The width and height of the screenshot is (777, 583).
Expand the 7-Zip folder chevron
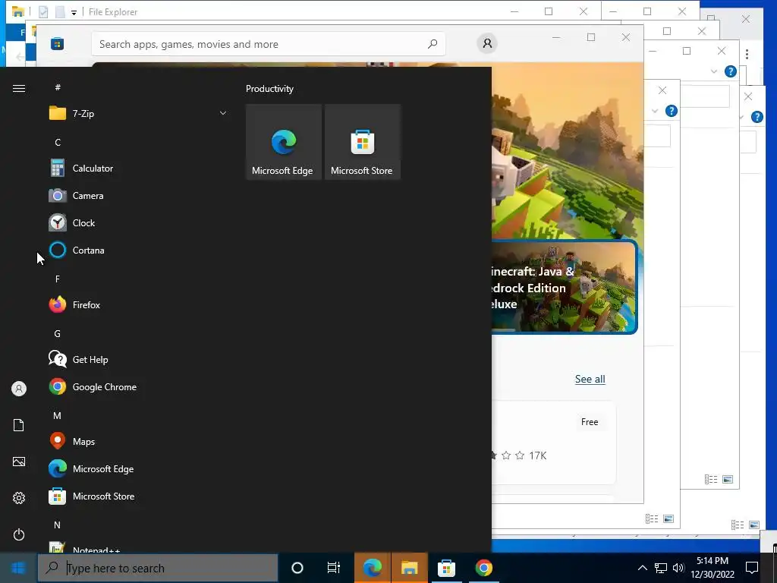223,113
